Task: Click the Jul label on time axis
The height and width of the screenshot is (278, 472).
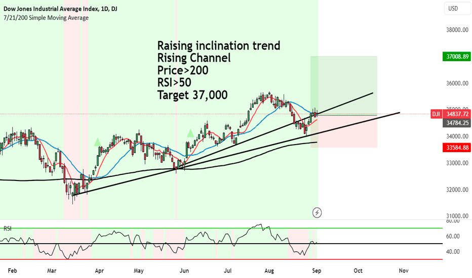Action: [227, 271]
